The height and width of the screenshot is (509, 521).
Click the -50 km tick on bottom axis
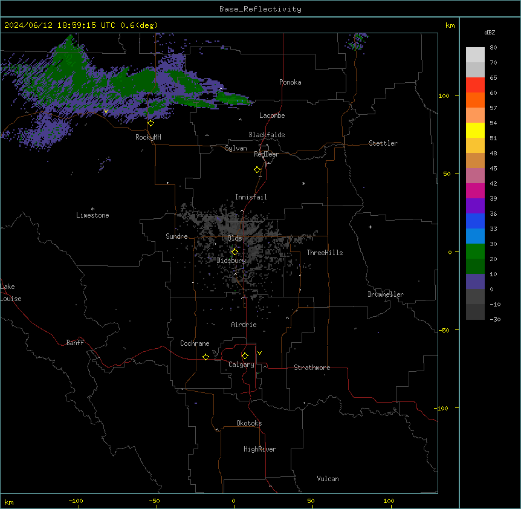tap(154, 501)
